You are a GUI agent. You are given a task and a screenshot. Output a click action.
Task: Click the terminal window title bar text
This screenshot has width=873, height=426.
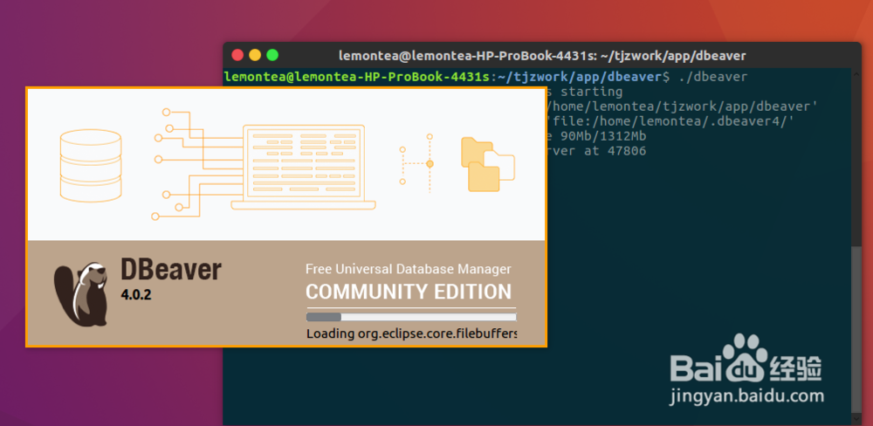542,56
